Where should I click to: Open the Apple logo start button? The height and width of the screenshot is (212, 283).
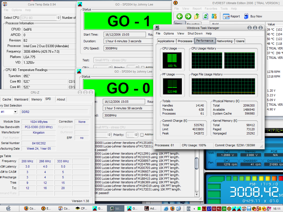click(8, 209)
